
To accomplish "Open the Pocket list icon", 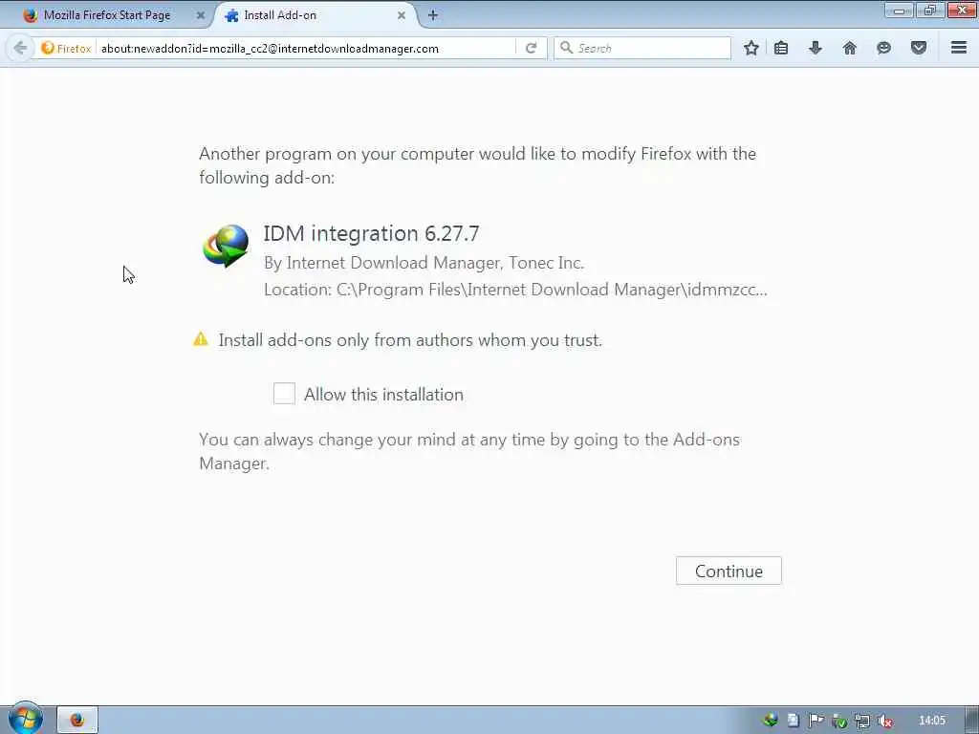I will [x=919, y=48].
